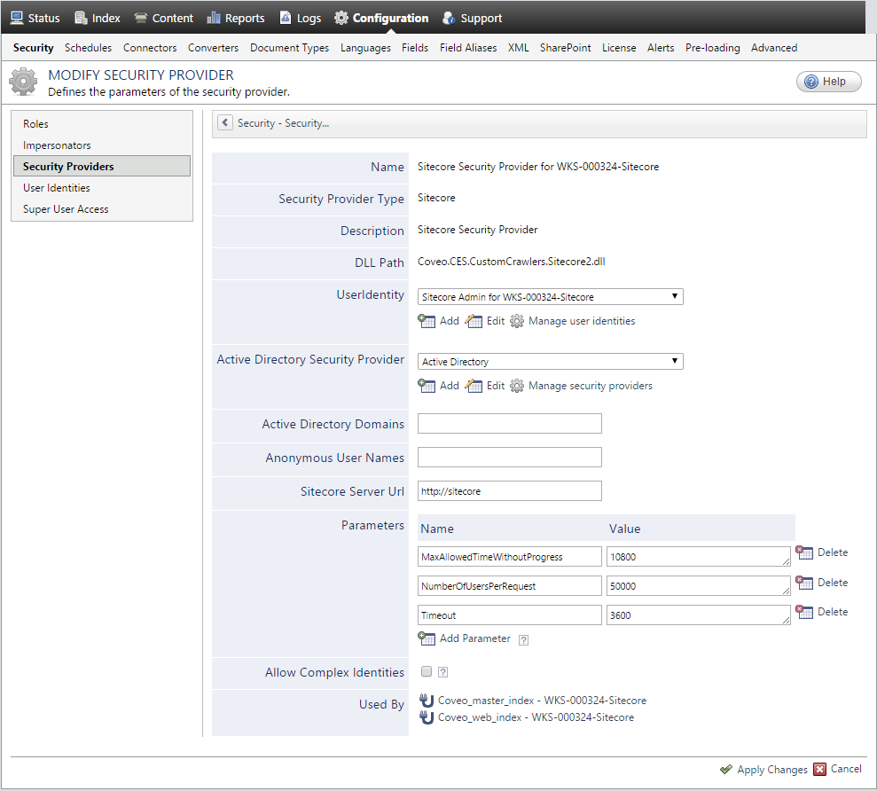
Task: Switch to the SharePoint tab
Action: tap(565, 48)
